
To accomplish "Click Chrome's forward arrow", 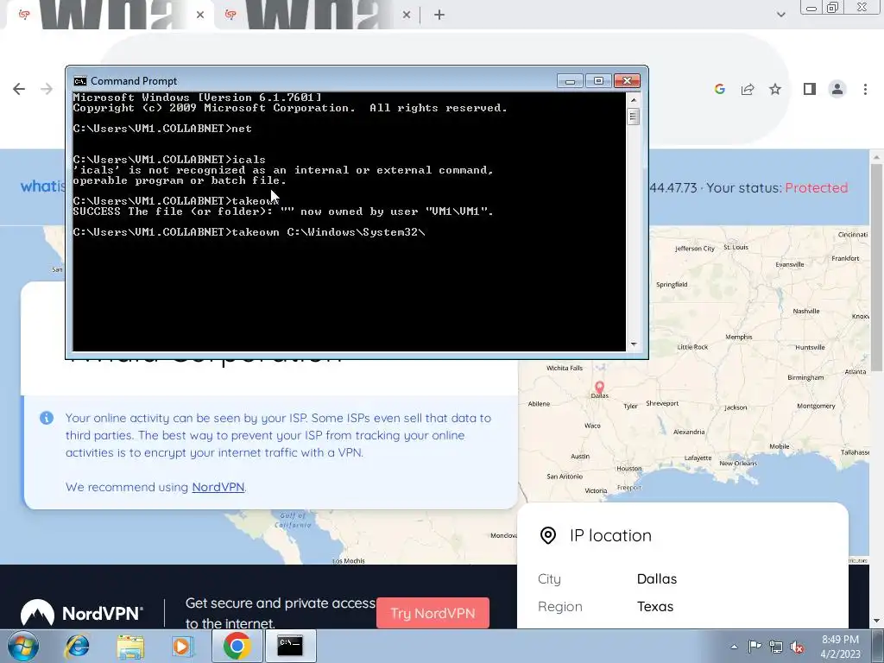I will click(x=47, y=89).
